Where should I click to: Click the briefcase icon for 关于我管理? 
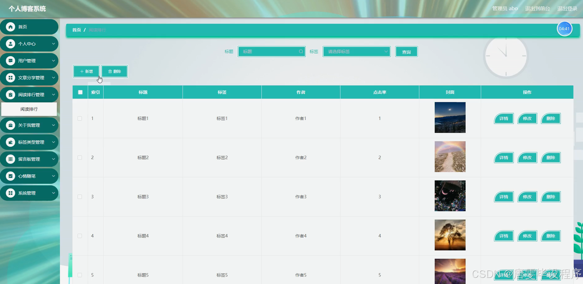click(x=11, y=125)
